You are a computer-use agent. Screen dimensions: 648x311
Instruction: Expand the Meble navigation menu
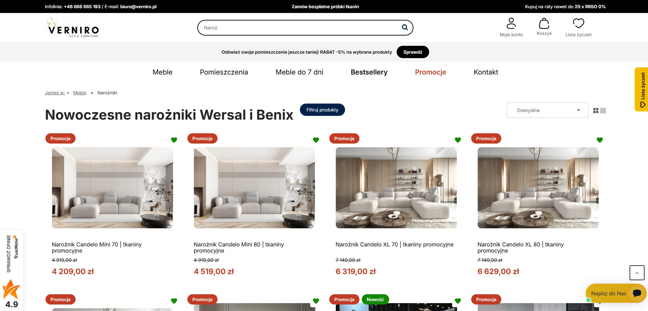coord(162,72)
